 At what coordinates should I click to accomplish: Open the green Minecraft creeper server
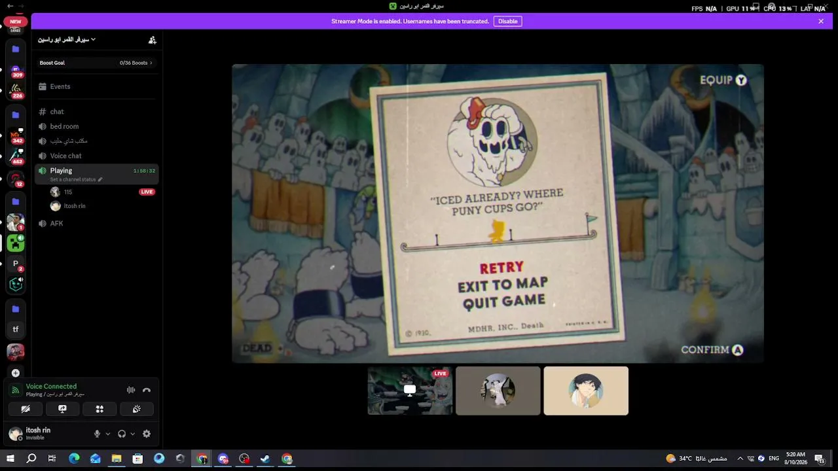click(16, 243)
